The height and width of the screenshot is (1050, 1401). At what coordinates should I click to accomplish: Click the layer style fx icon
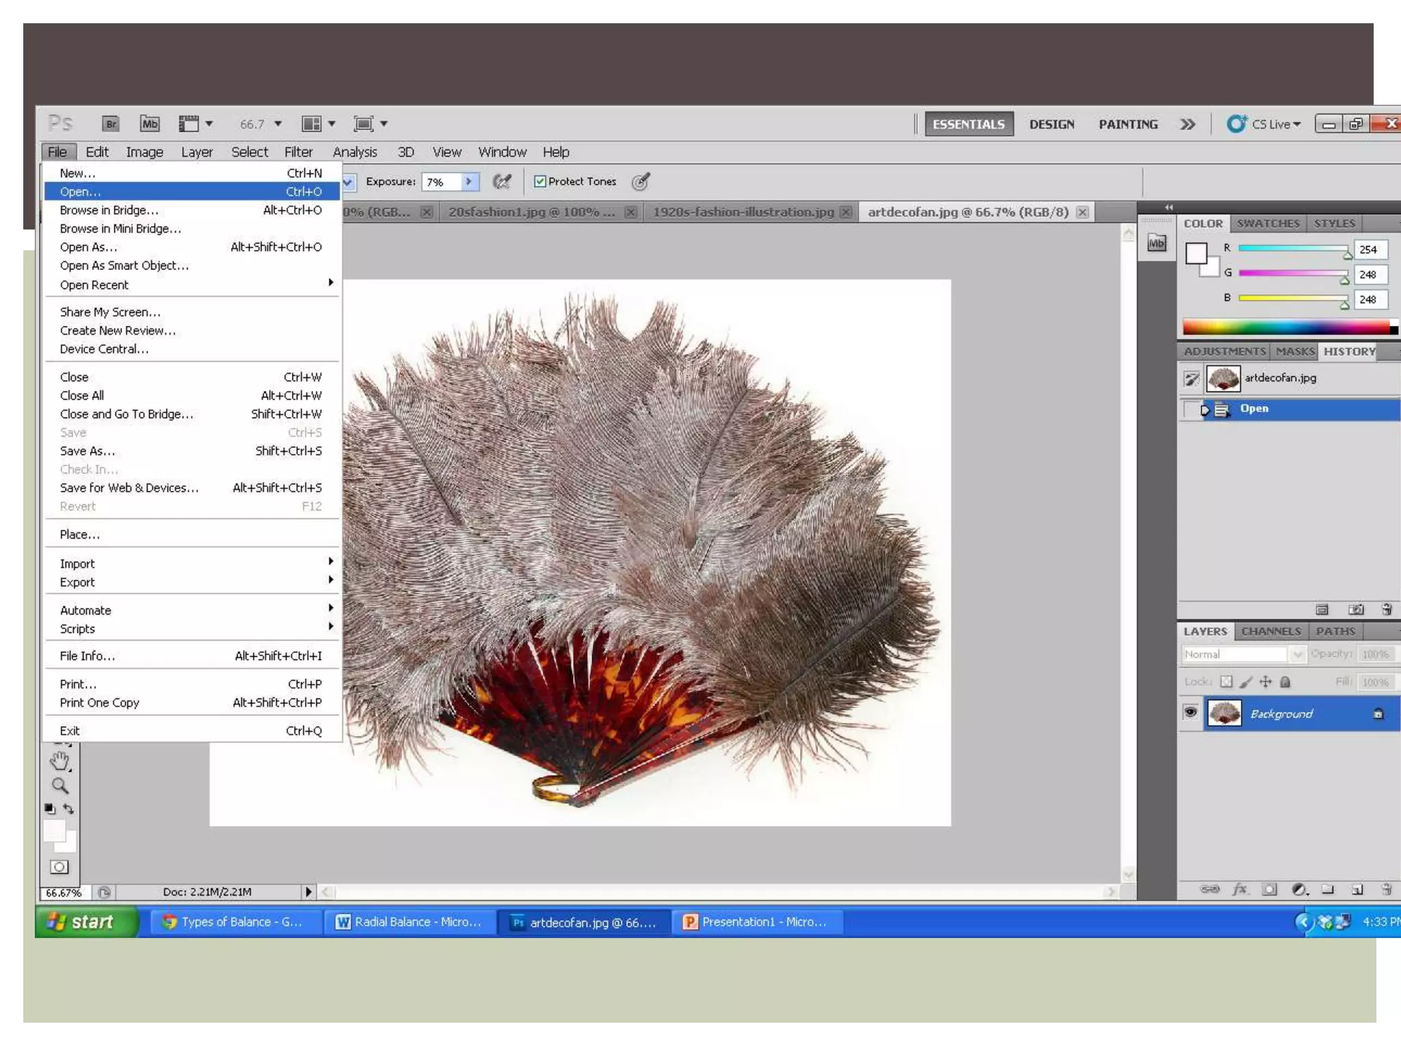(1240, 889)
